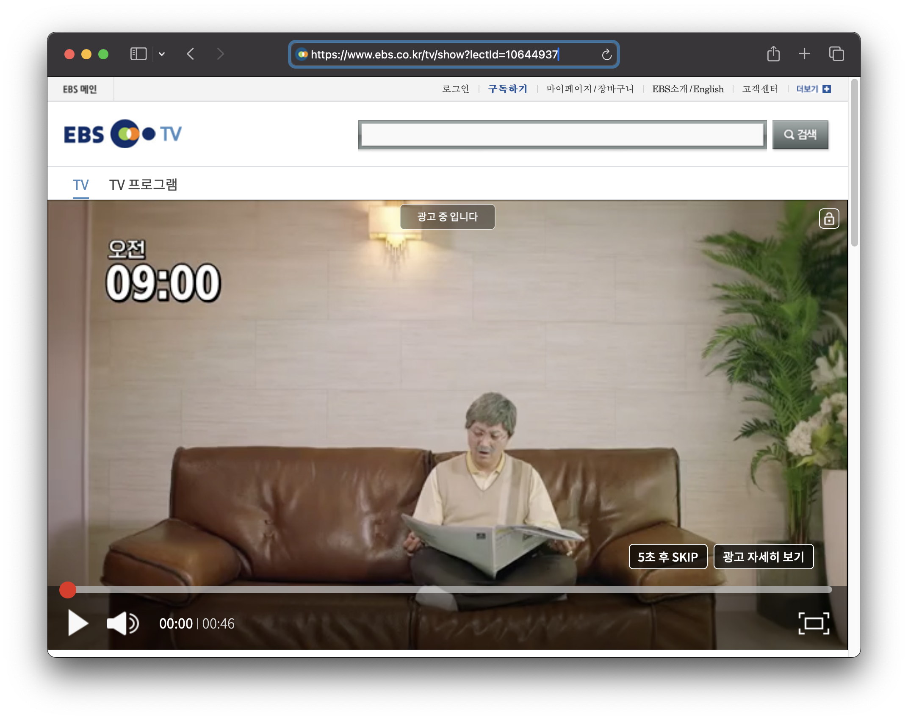Reload the page in address bar
Screen dimensions: 908x720
(606, 55)
